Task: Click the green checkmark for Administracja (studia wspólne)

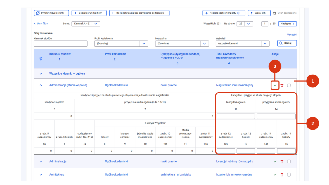Action: coord(275,85)
